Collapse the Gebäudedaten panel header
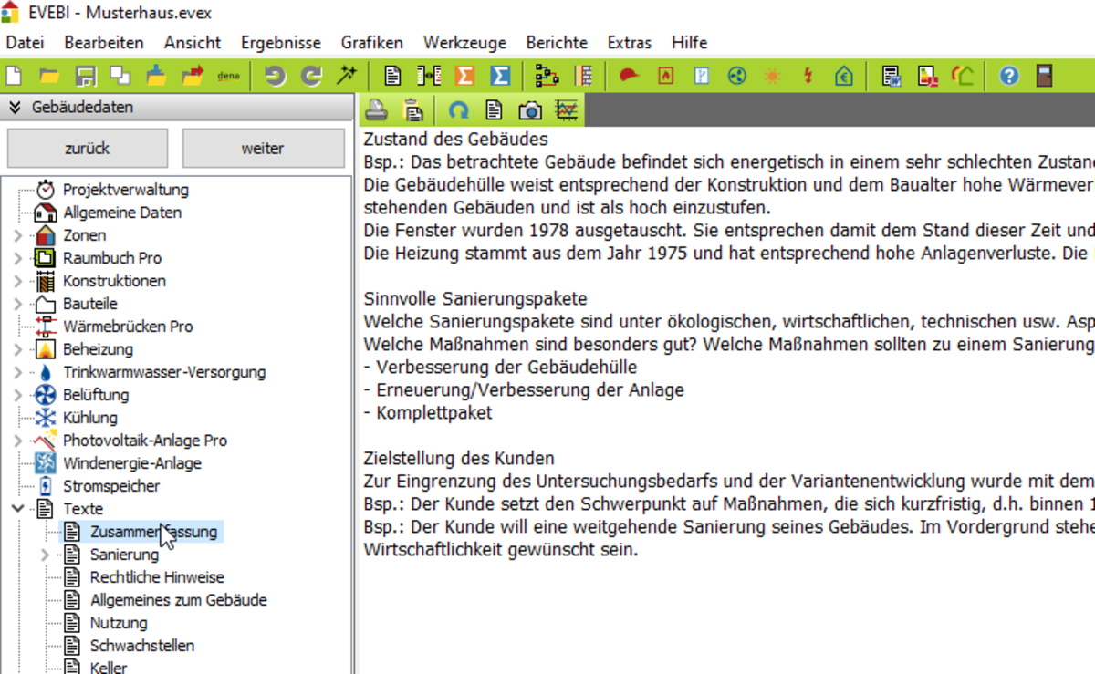 click(x=15, y=107)
